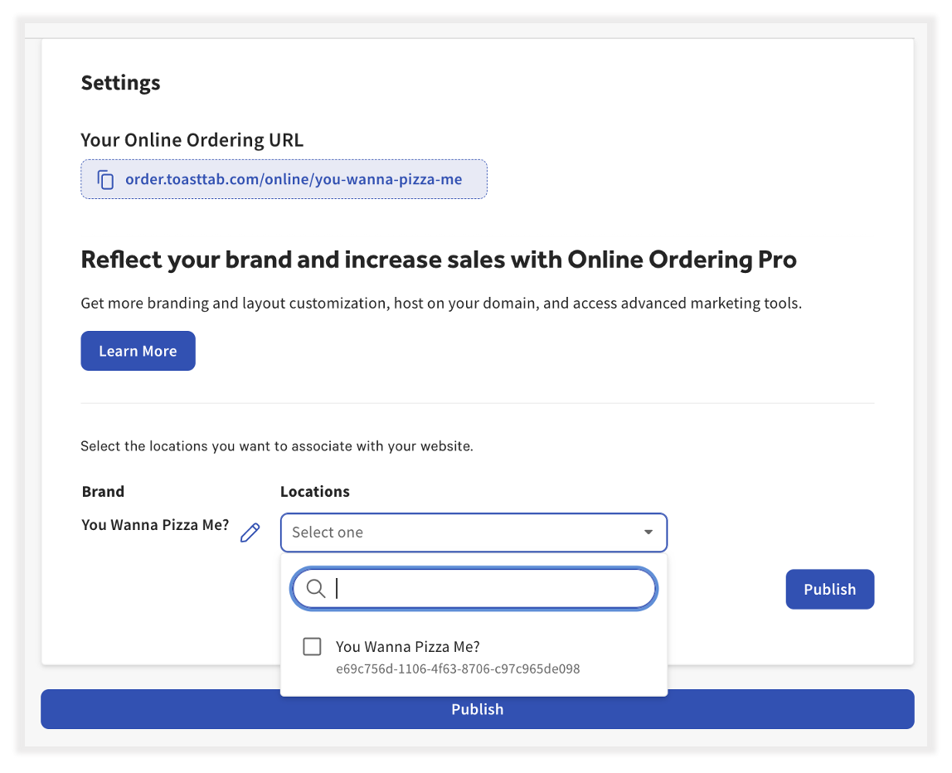Click the pencil icon to edit the brand name
This screenshot has width=952, height=773.
click(x=250, y=532)
